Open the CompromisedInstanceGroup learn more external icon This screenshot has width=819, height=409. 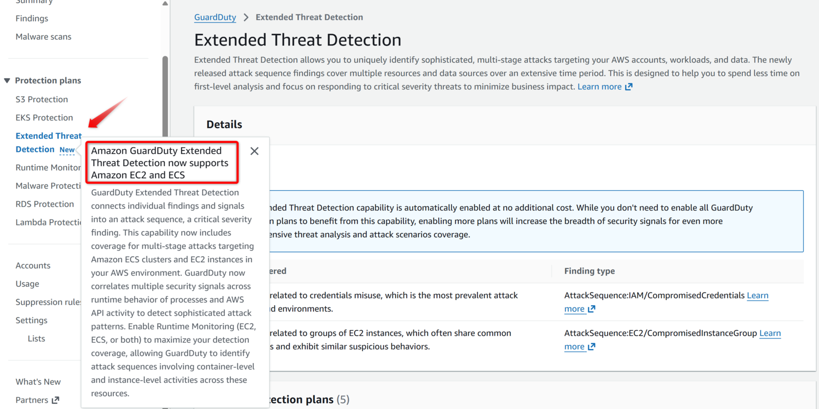(591, 347)
